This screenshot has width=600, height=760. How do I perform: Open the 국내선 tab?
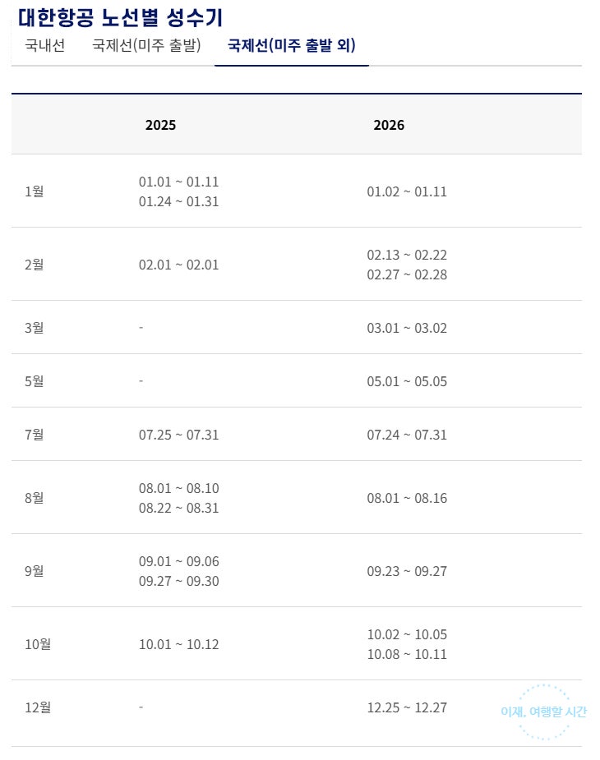tap(44, 46)
